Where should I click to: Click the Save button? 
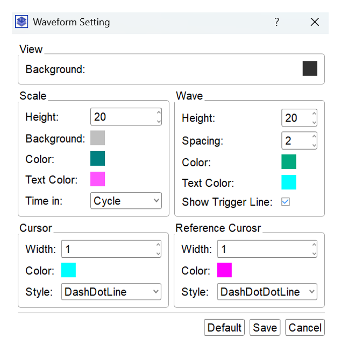265,327
